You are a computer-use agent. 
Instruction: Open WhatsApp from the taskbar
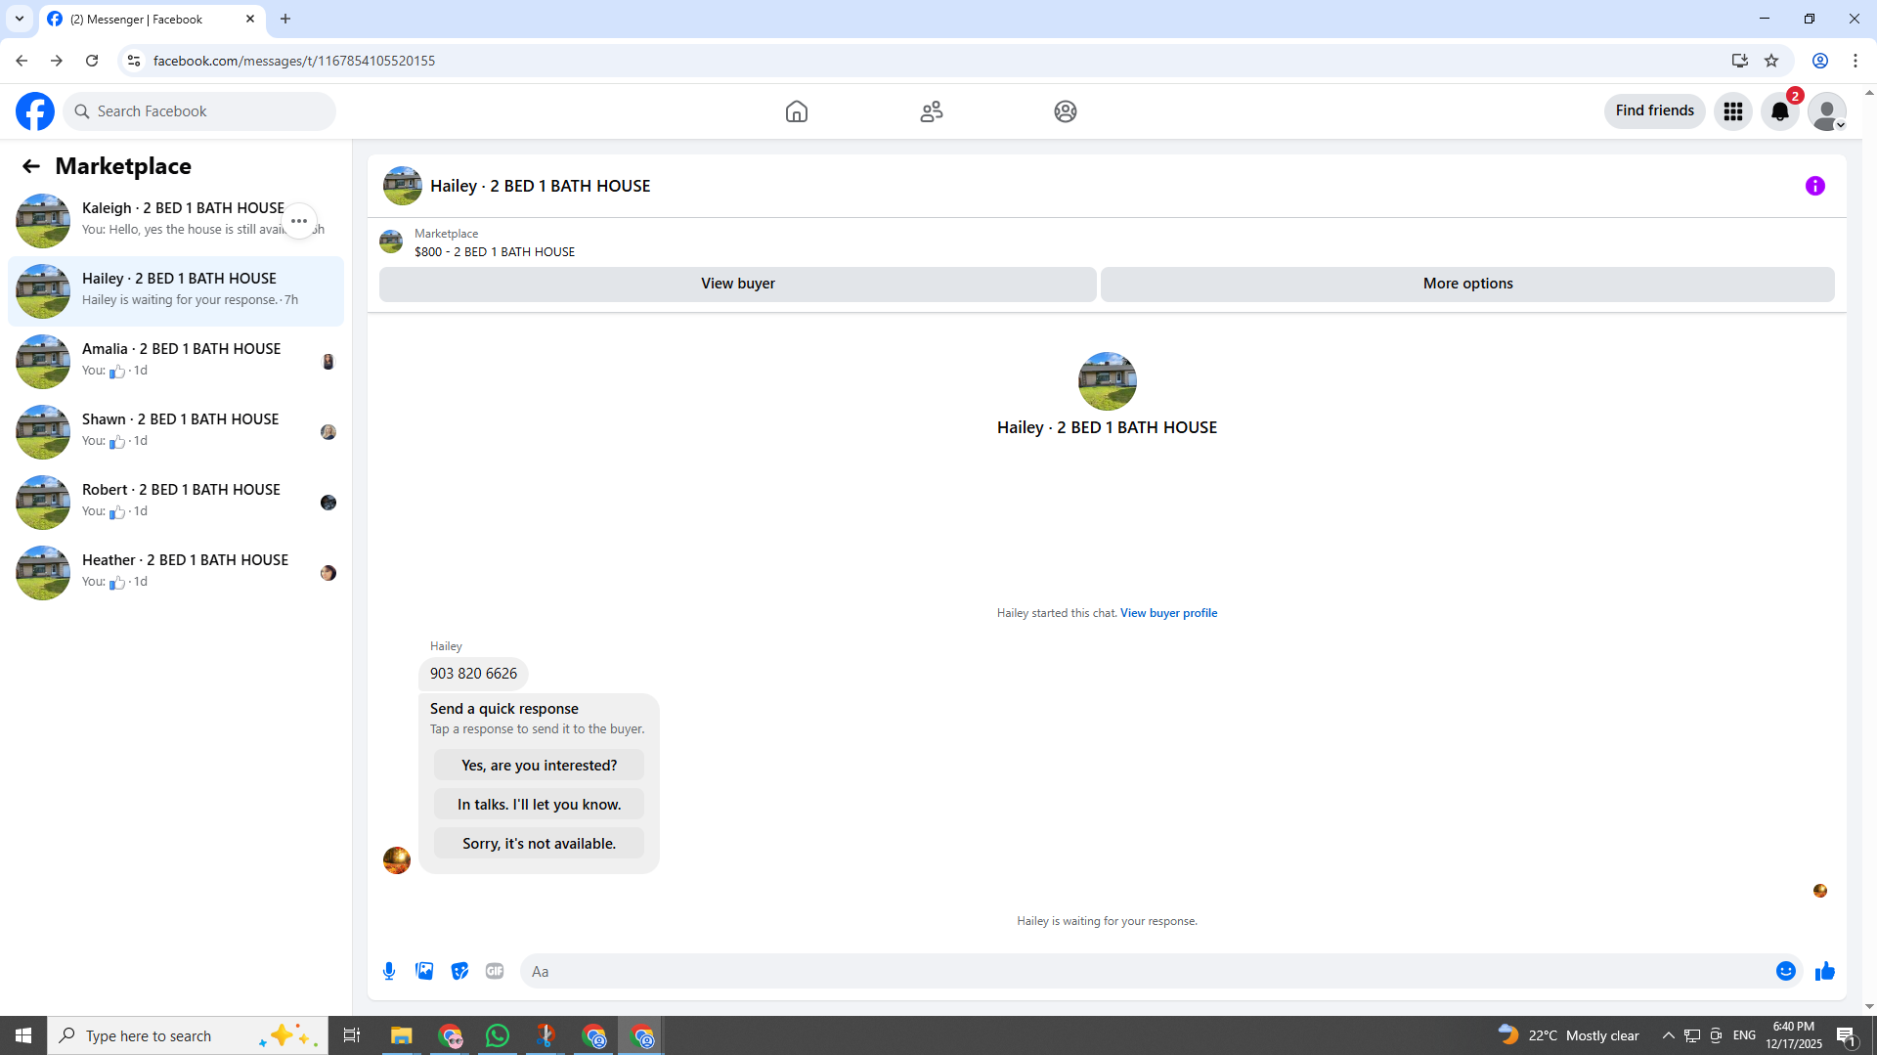point(498,1035)
